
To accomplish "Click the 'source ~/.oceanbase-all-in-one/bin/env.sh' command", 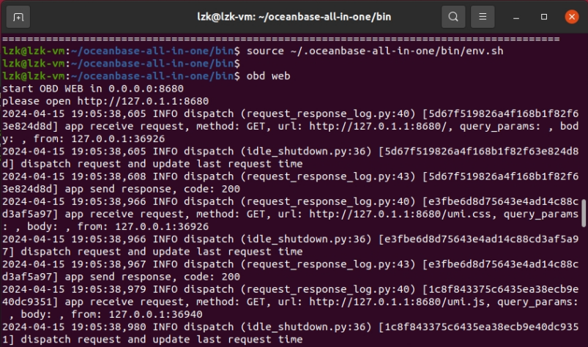I will tap(375, 51).
